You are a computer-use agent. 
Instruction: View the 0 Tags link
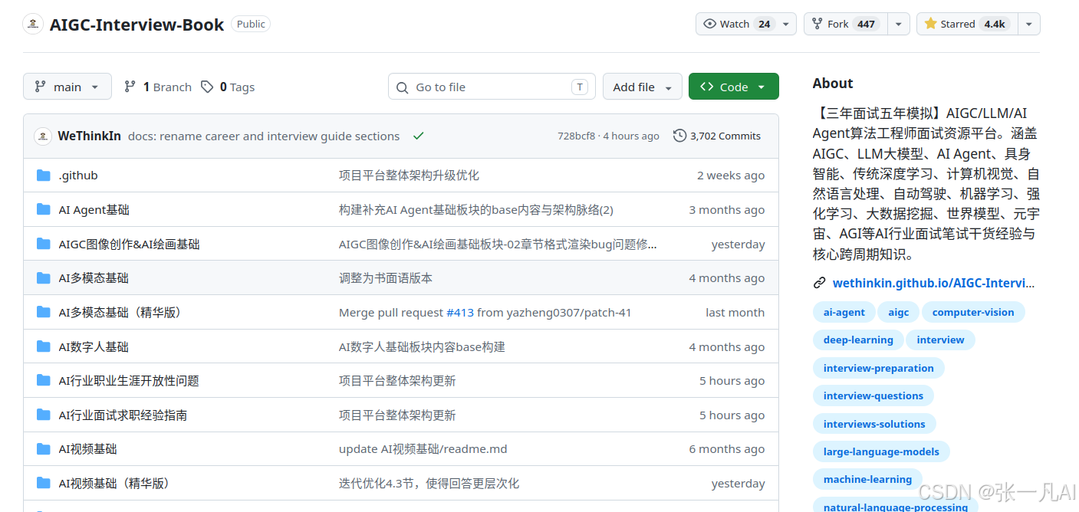[228, 87]
